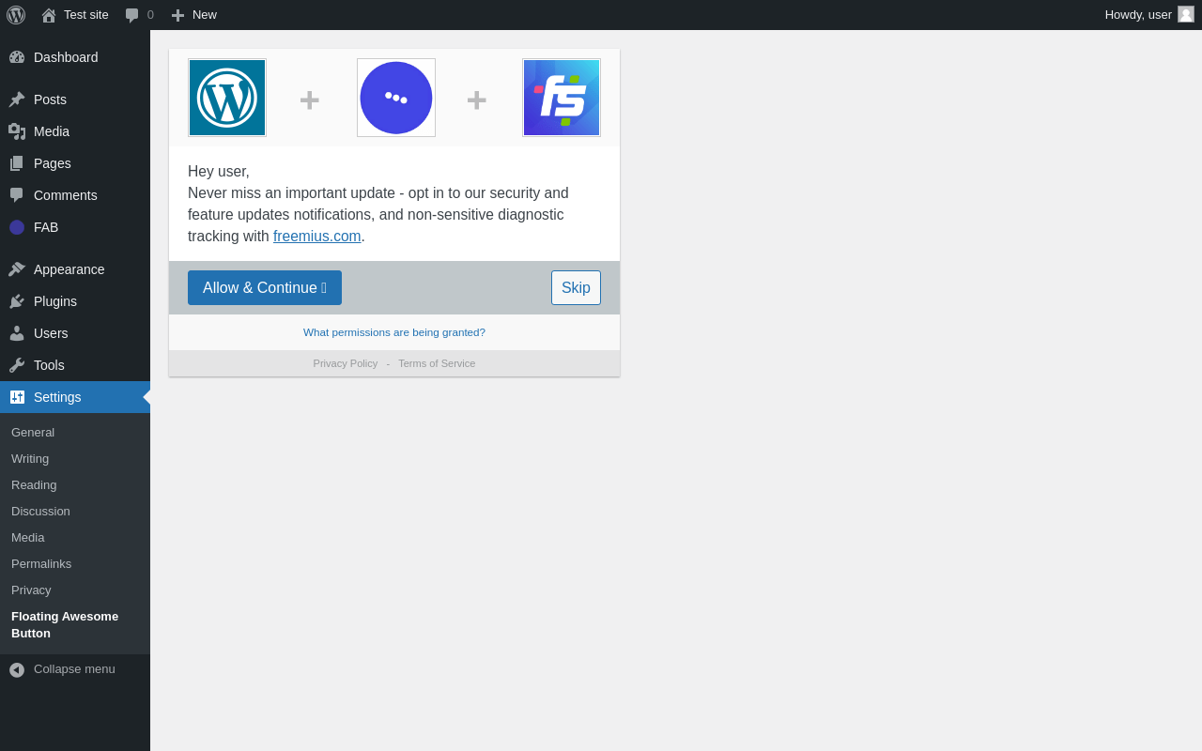Click the Comments speech bubble sidebar icon
Image resolution: width=1202 pixels, height=751 pixels.
click(x=17, y=195)
